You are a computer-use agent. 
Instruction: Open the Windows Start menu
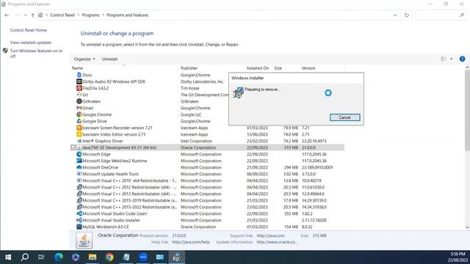tap(8, 257)
